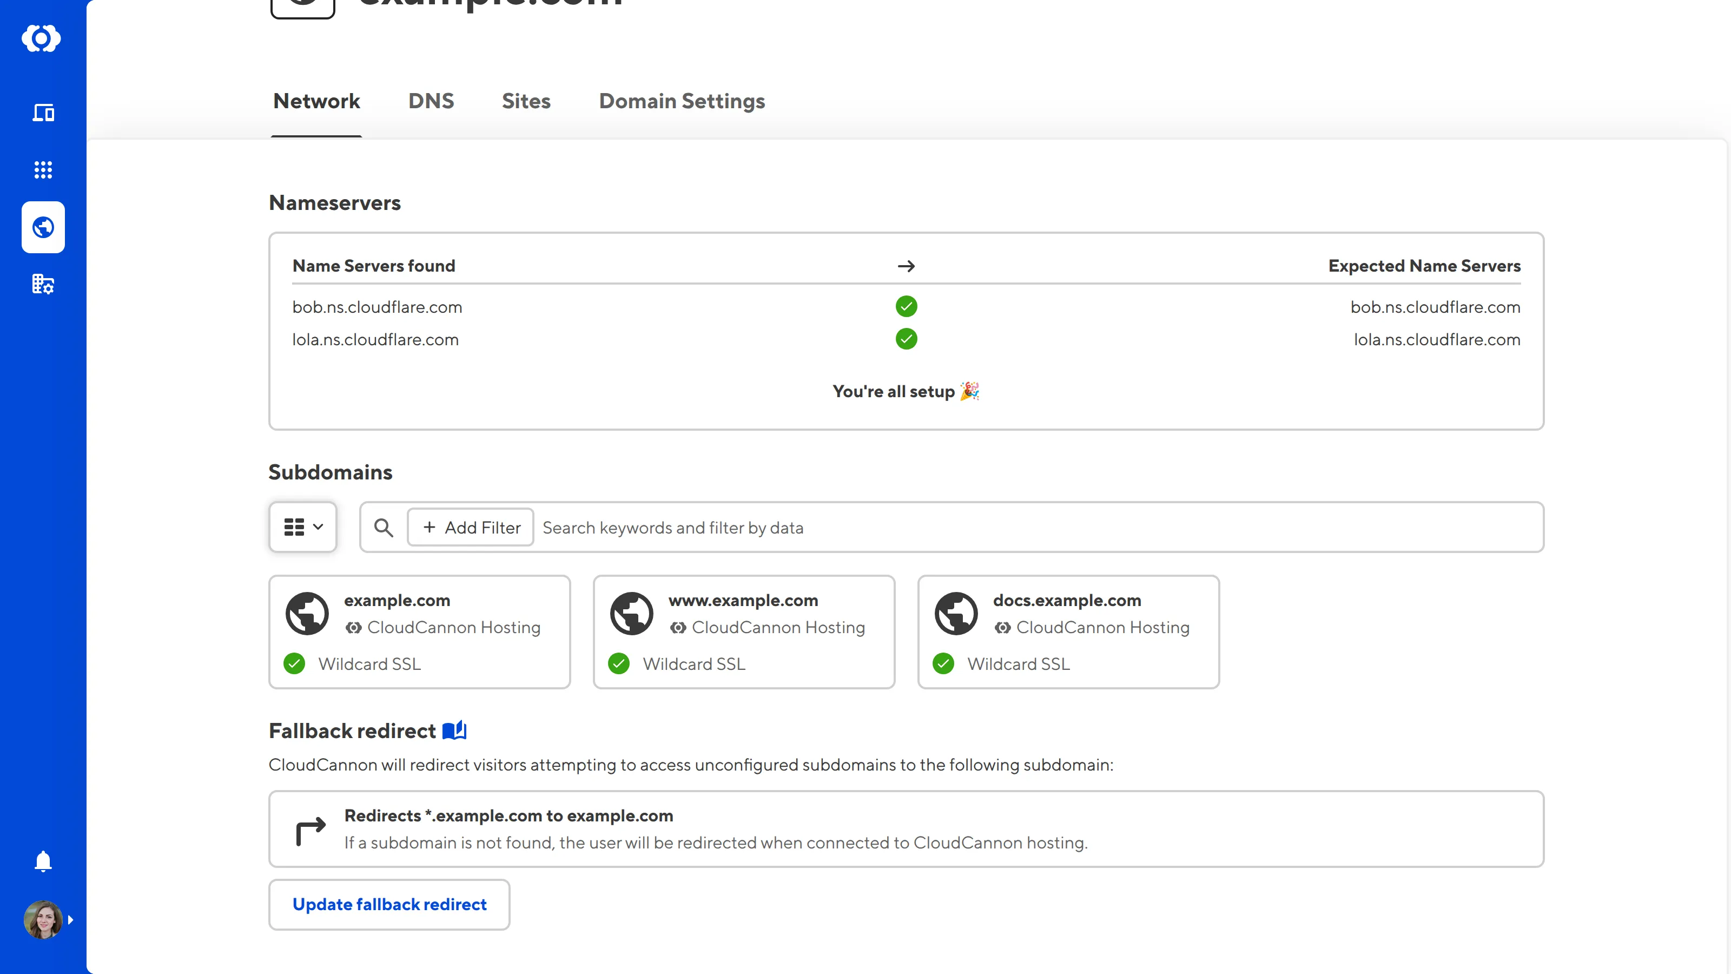Click Add Filter button
1731x974 pixels.
coord(471,528)
